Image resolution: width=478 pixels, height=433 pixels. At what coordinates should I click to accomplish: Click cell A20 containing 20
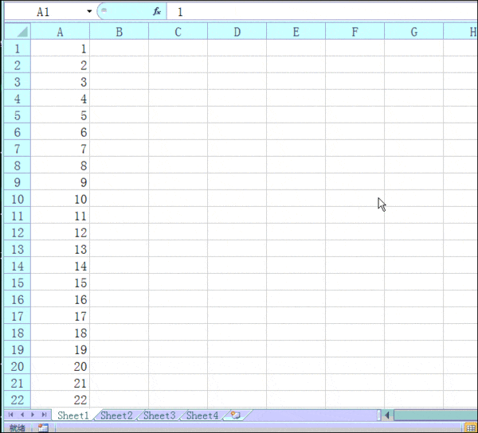pos(60,366)
